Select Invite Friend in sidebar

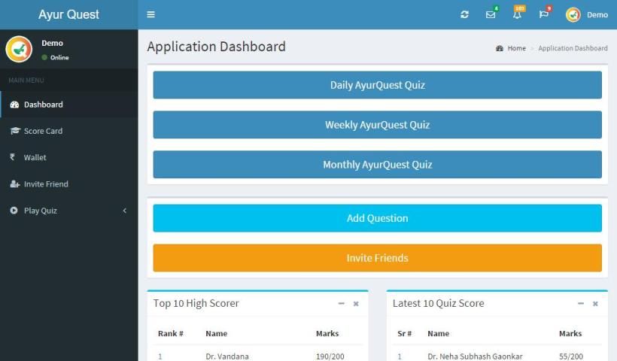[45, 184]
